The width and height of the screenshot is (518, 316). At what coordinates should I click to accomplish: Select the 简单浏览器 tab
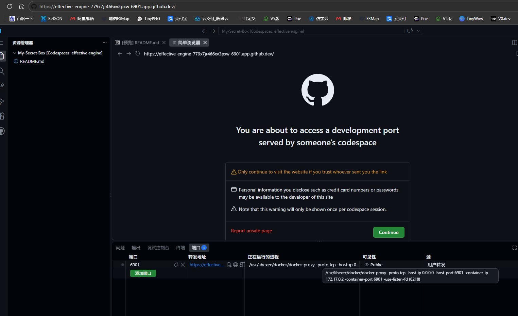[x=189, y=43]
